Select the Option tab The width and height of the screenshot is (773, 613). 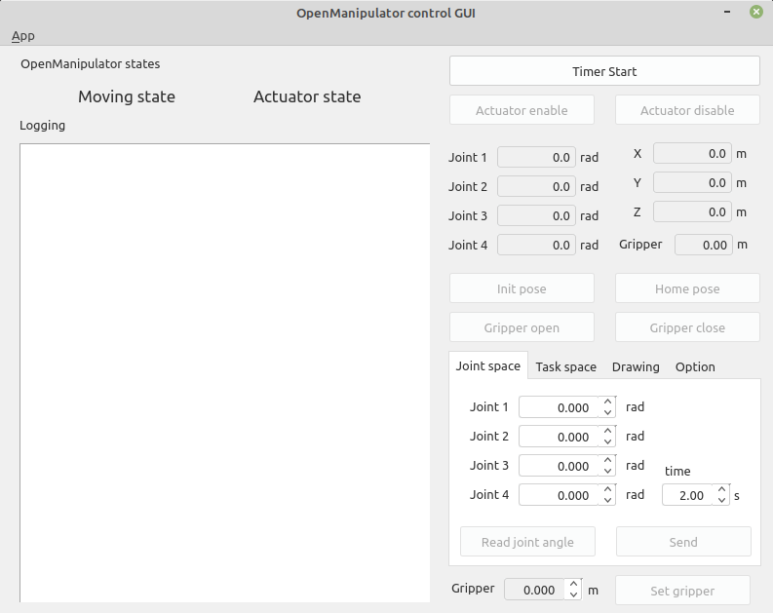tap(695, 366)
